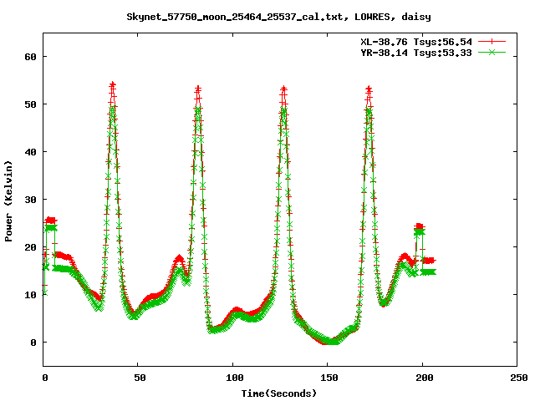Screen dimensions: 535x401
Task: Click the x-axis tick label 50
Action: click(140, 378)
